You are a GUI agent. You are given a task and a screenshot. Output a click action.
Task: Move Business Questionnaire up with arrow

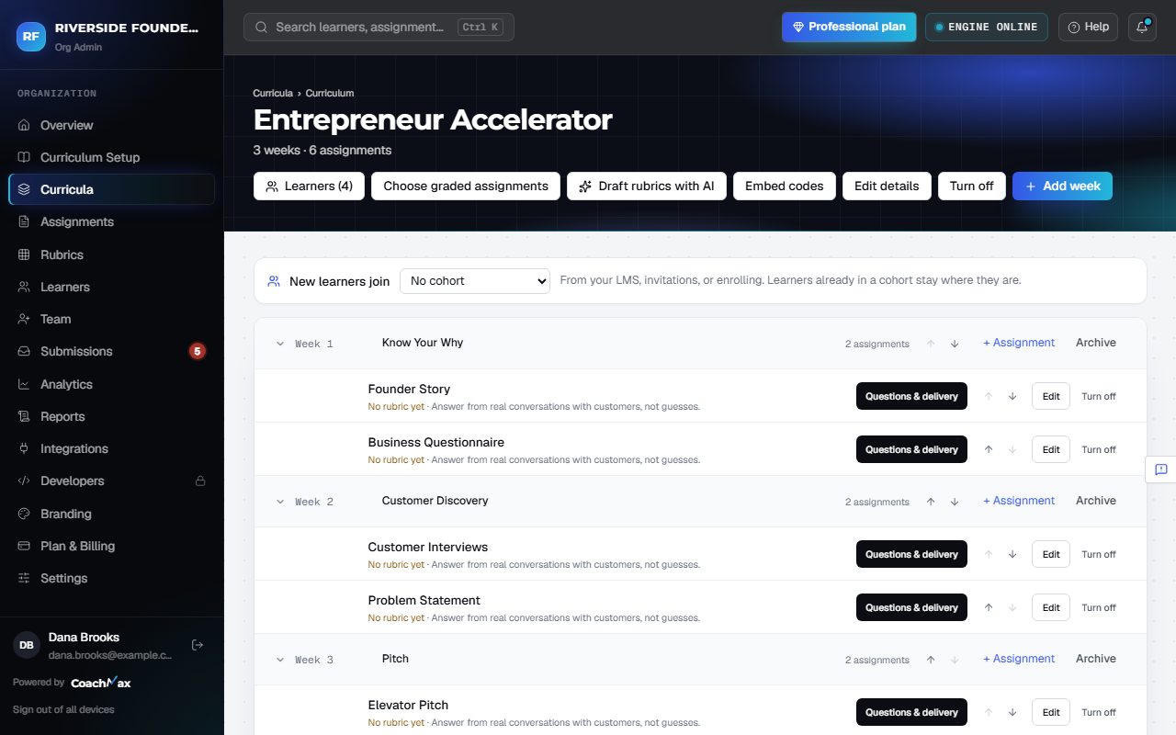coord(989,449)
